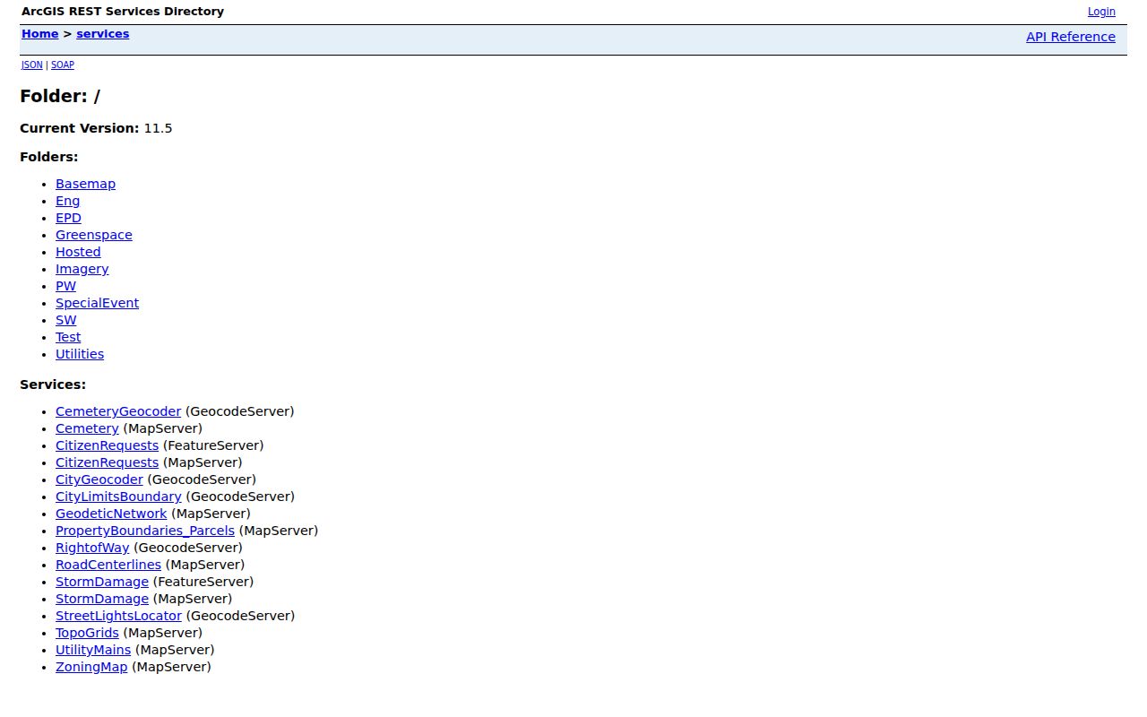Open the PropertyBoundaries_Parcels service
Screen dimensions: 1147x717
[145, 531]
